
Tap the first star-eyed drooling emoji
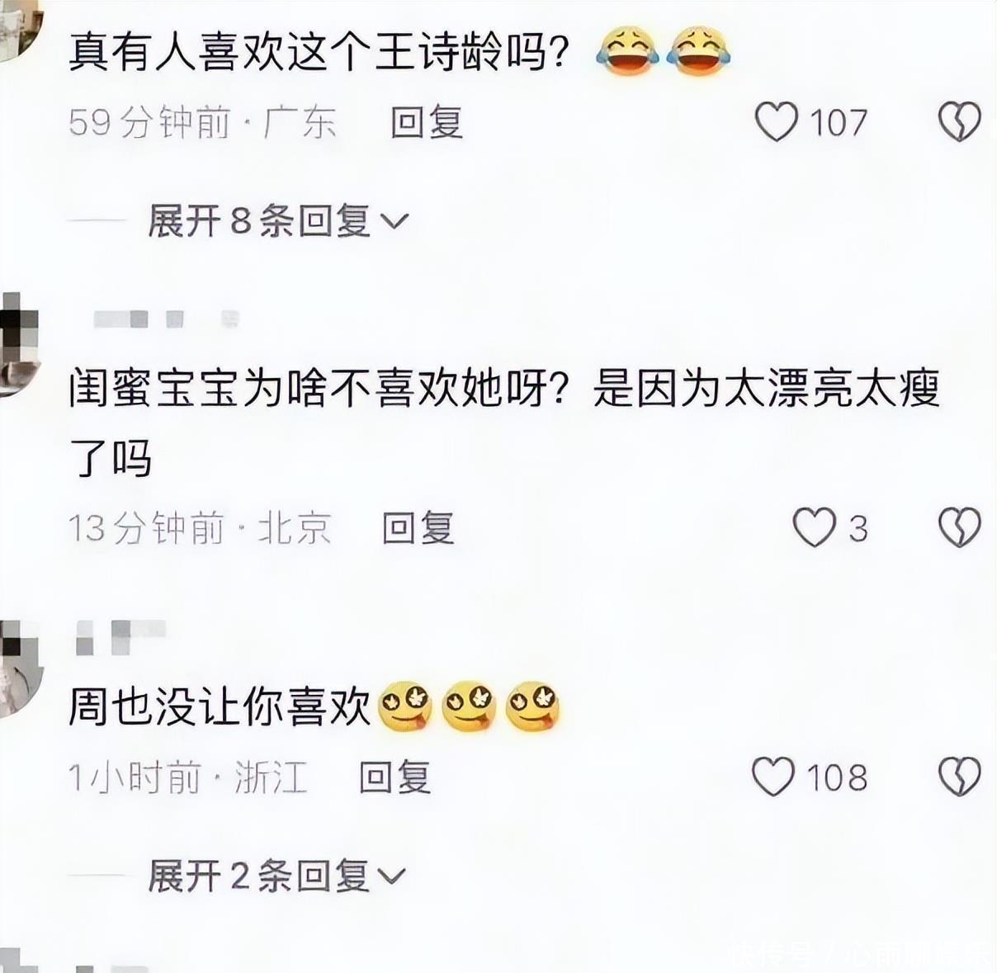[404, 707]
